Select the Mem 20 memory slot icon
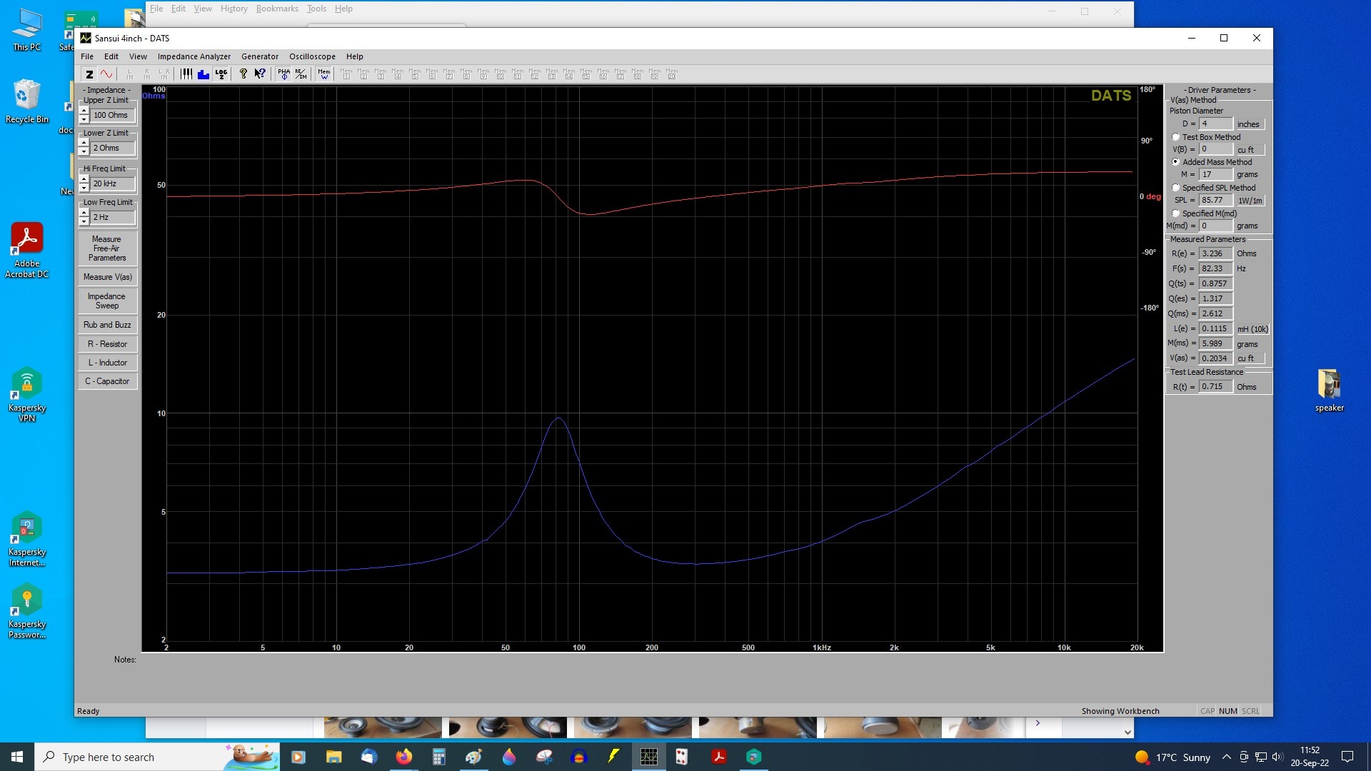Image resolution: width=1371 pixels, height=771 pixels. point(672,74)
